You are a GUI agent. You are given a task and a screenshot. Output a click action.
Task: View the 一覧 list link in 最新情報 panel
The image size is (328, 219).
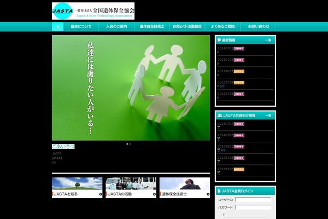pos(268,40)
